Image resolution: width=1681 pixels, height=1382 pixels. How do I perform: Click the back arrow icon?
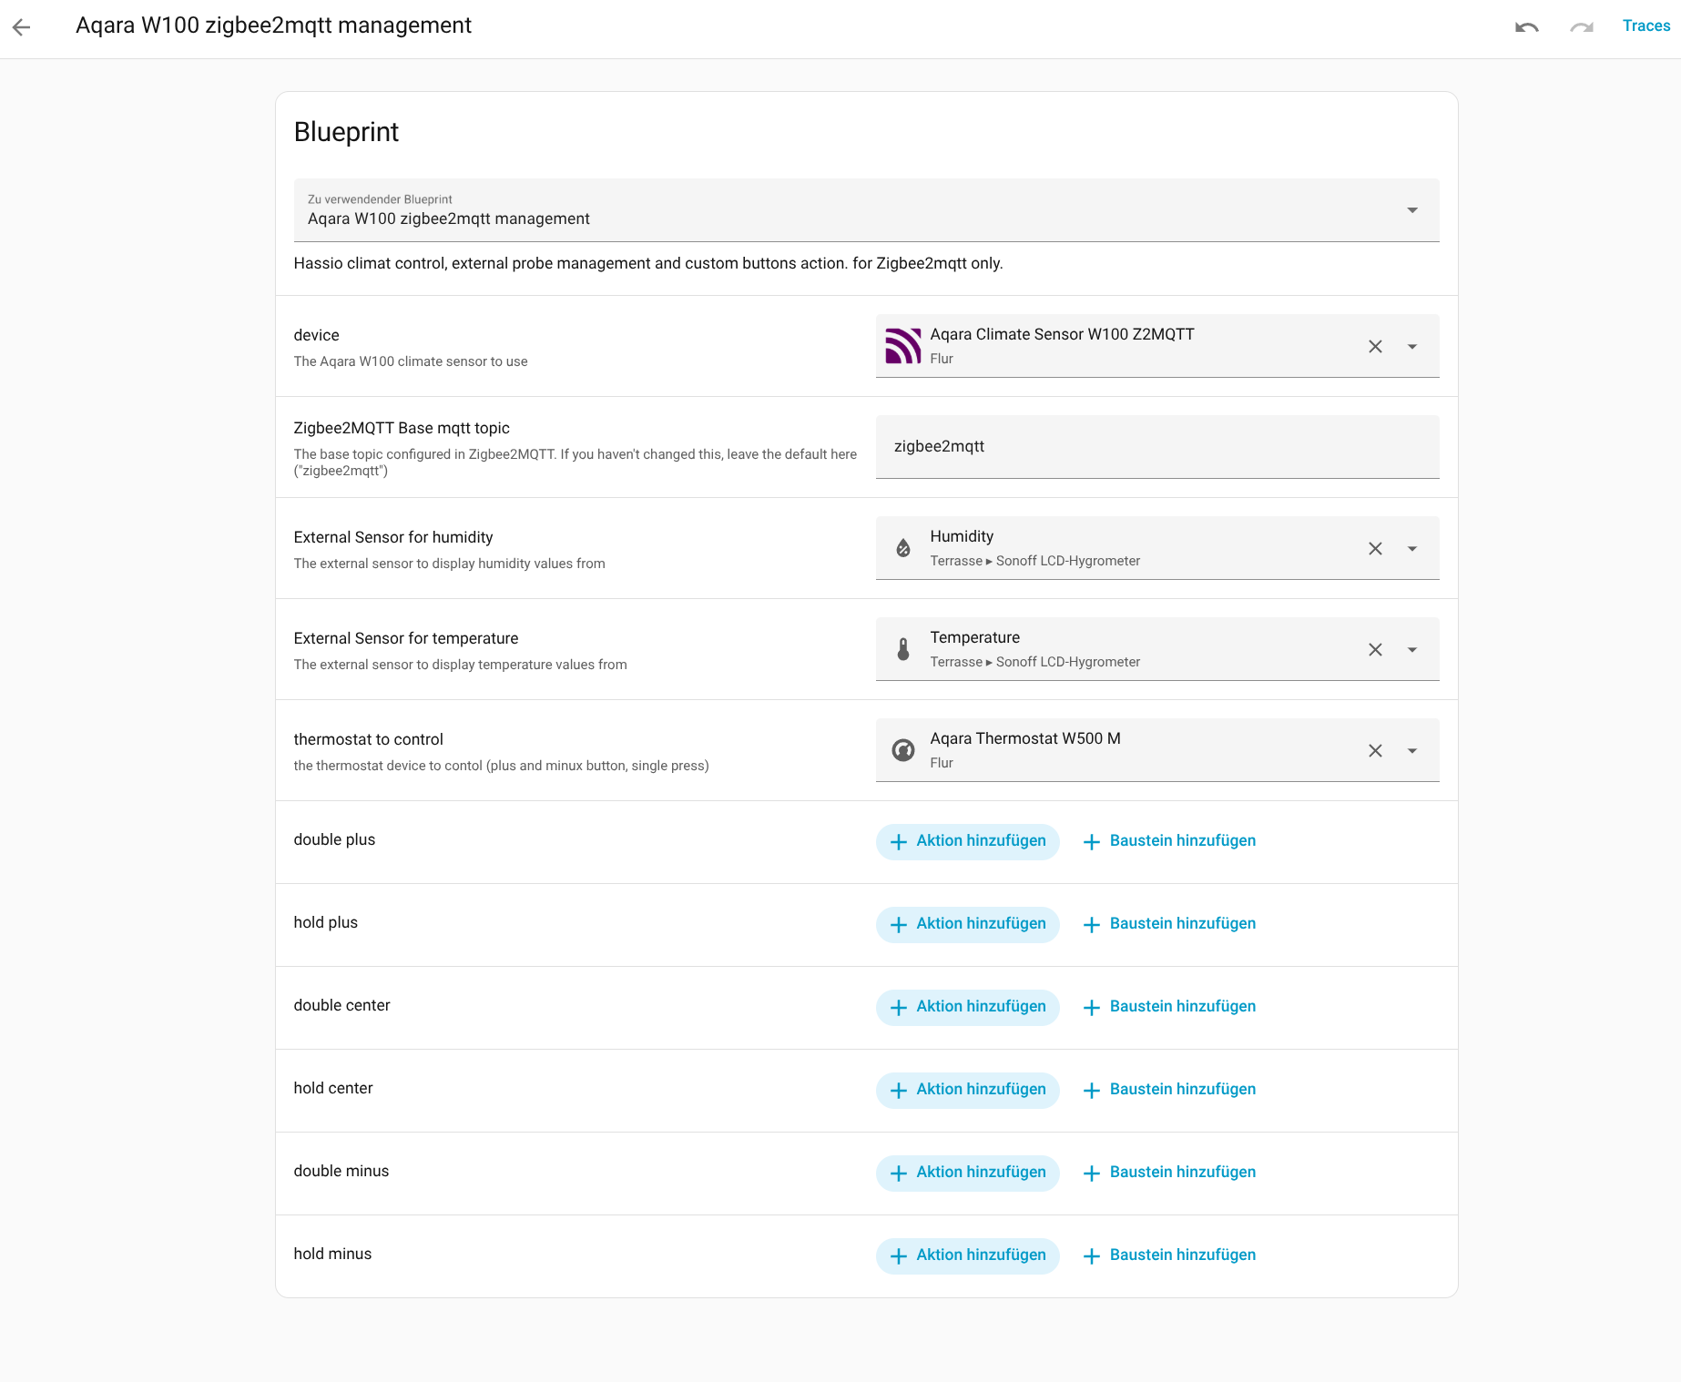point(22,27)
